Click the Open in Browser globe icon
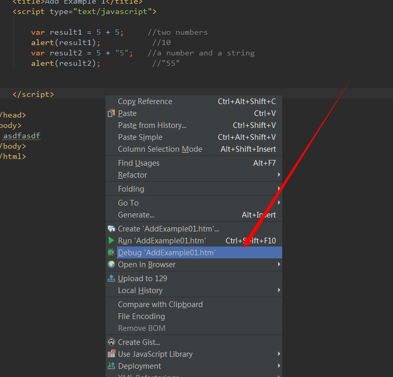The width and height of the screenshot is (393, 377). 111,265
